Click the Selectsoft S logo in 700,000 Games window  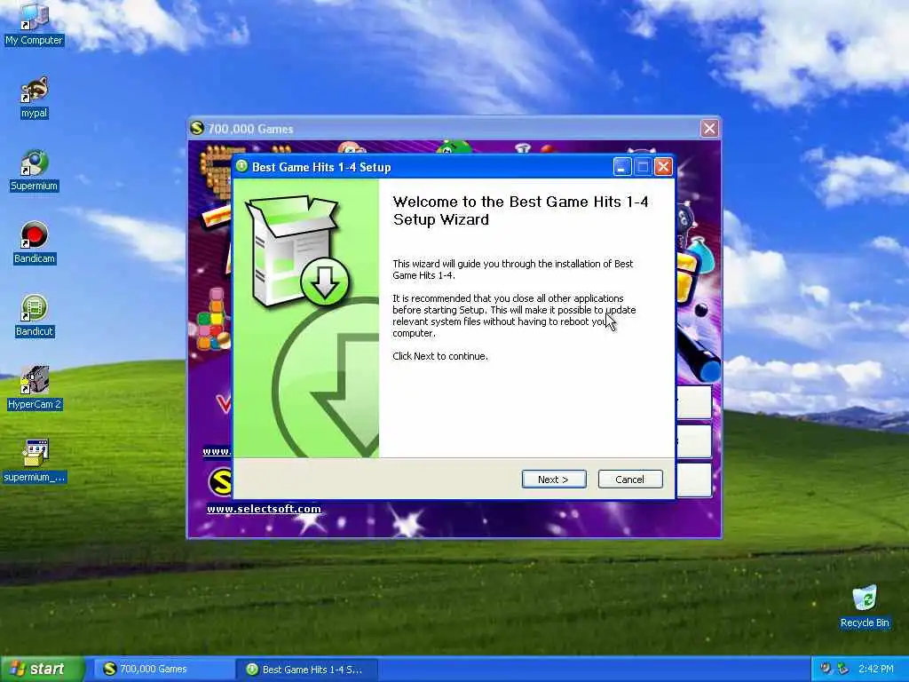(x=220, y=482)
